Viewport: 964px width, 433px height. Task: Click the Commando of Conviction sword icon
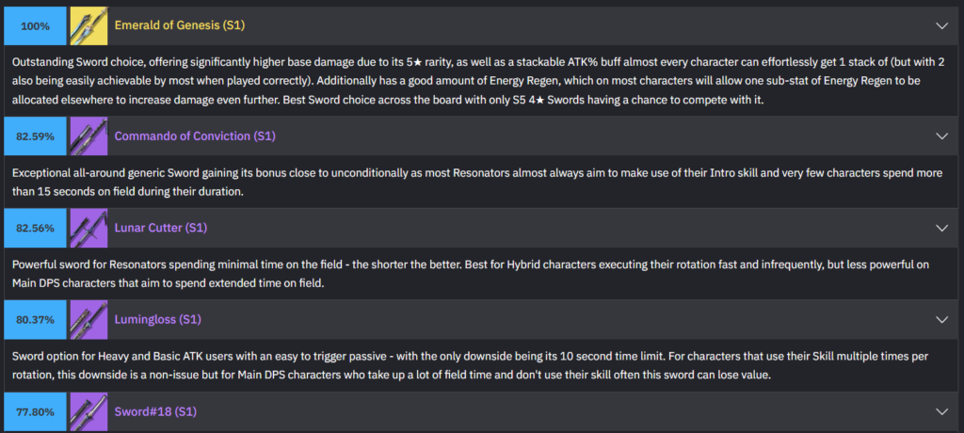(x=88, y=136)
